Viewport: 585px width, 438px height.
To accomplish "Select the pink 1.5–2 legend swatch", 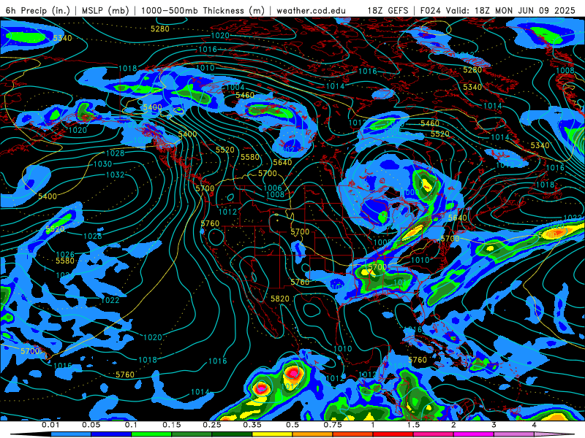I will [433, 434].
